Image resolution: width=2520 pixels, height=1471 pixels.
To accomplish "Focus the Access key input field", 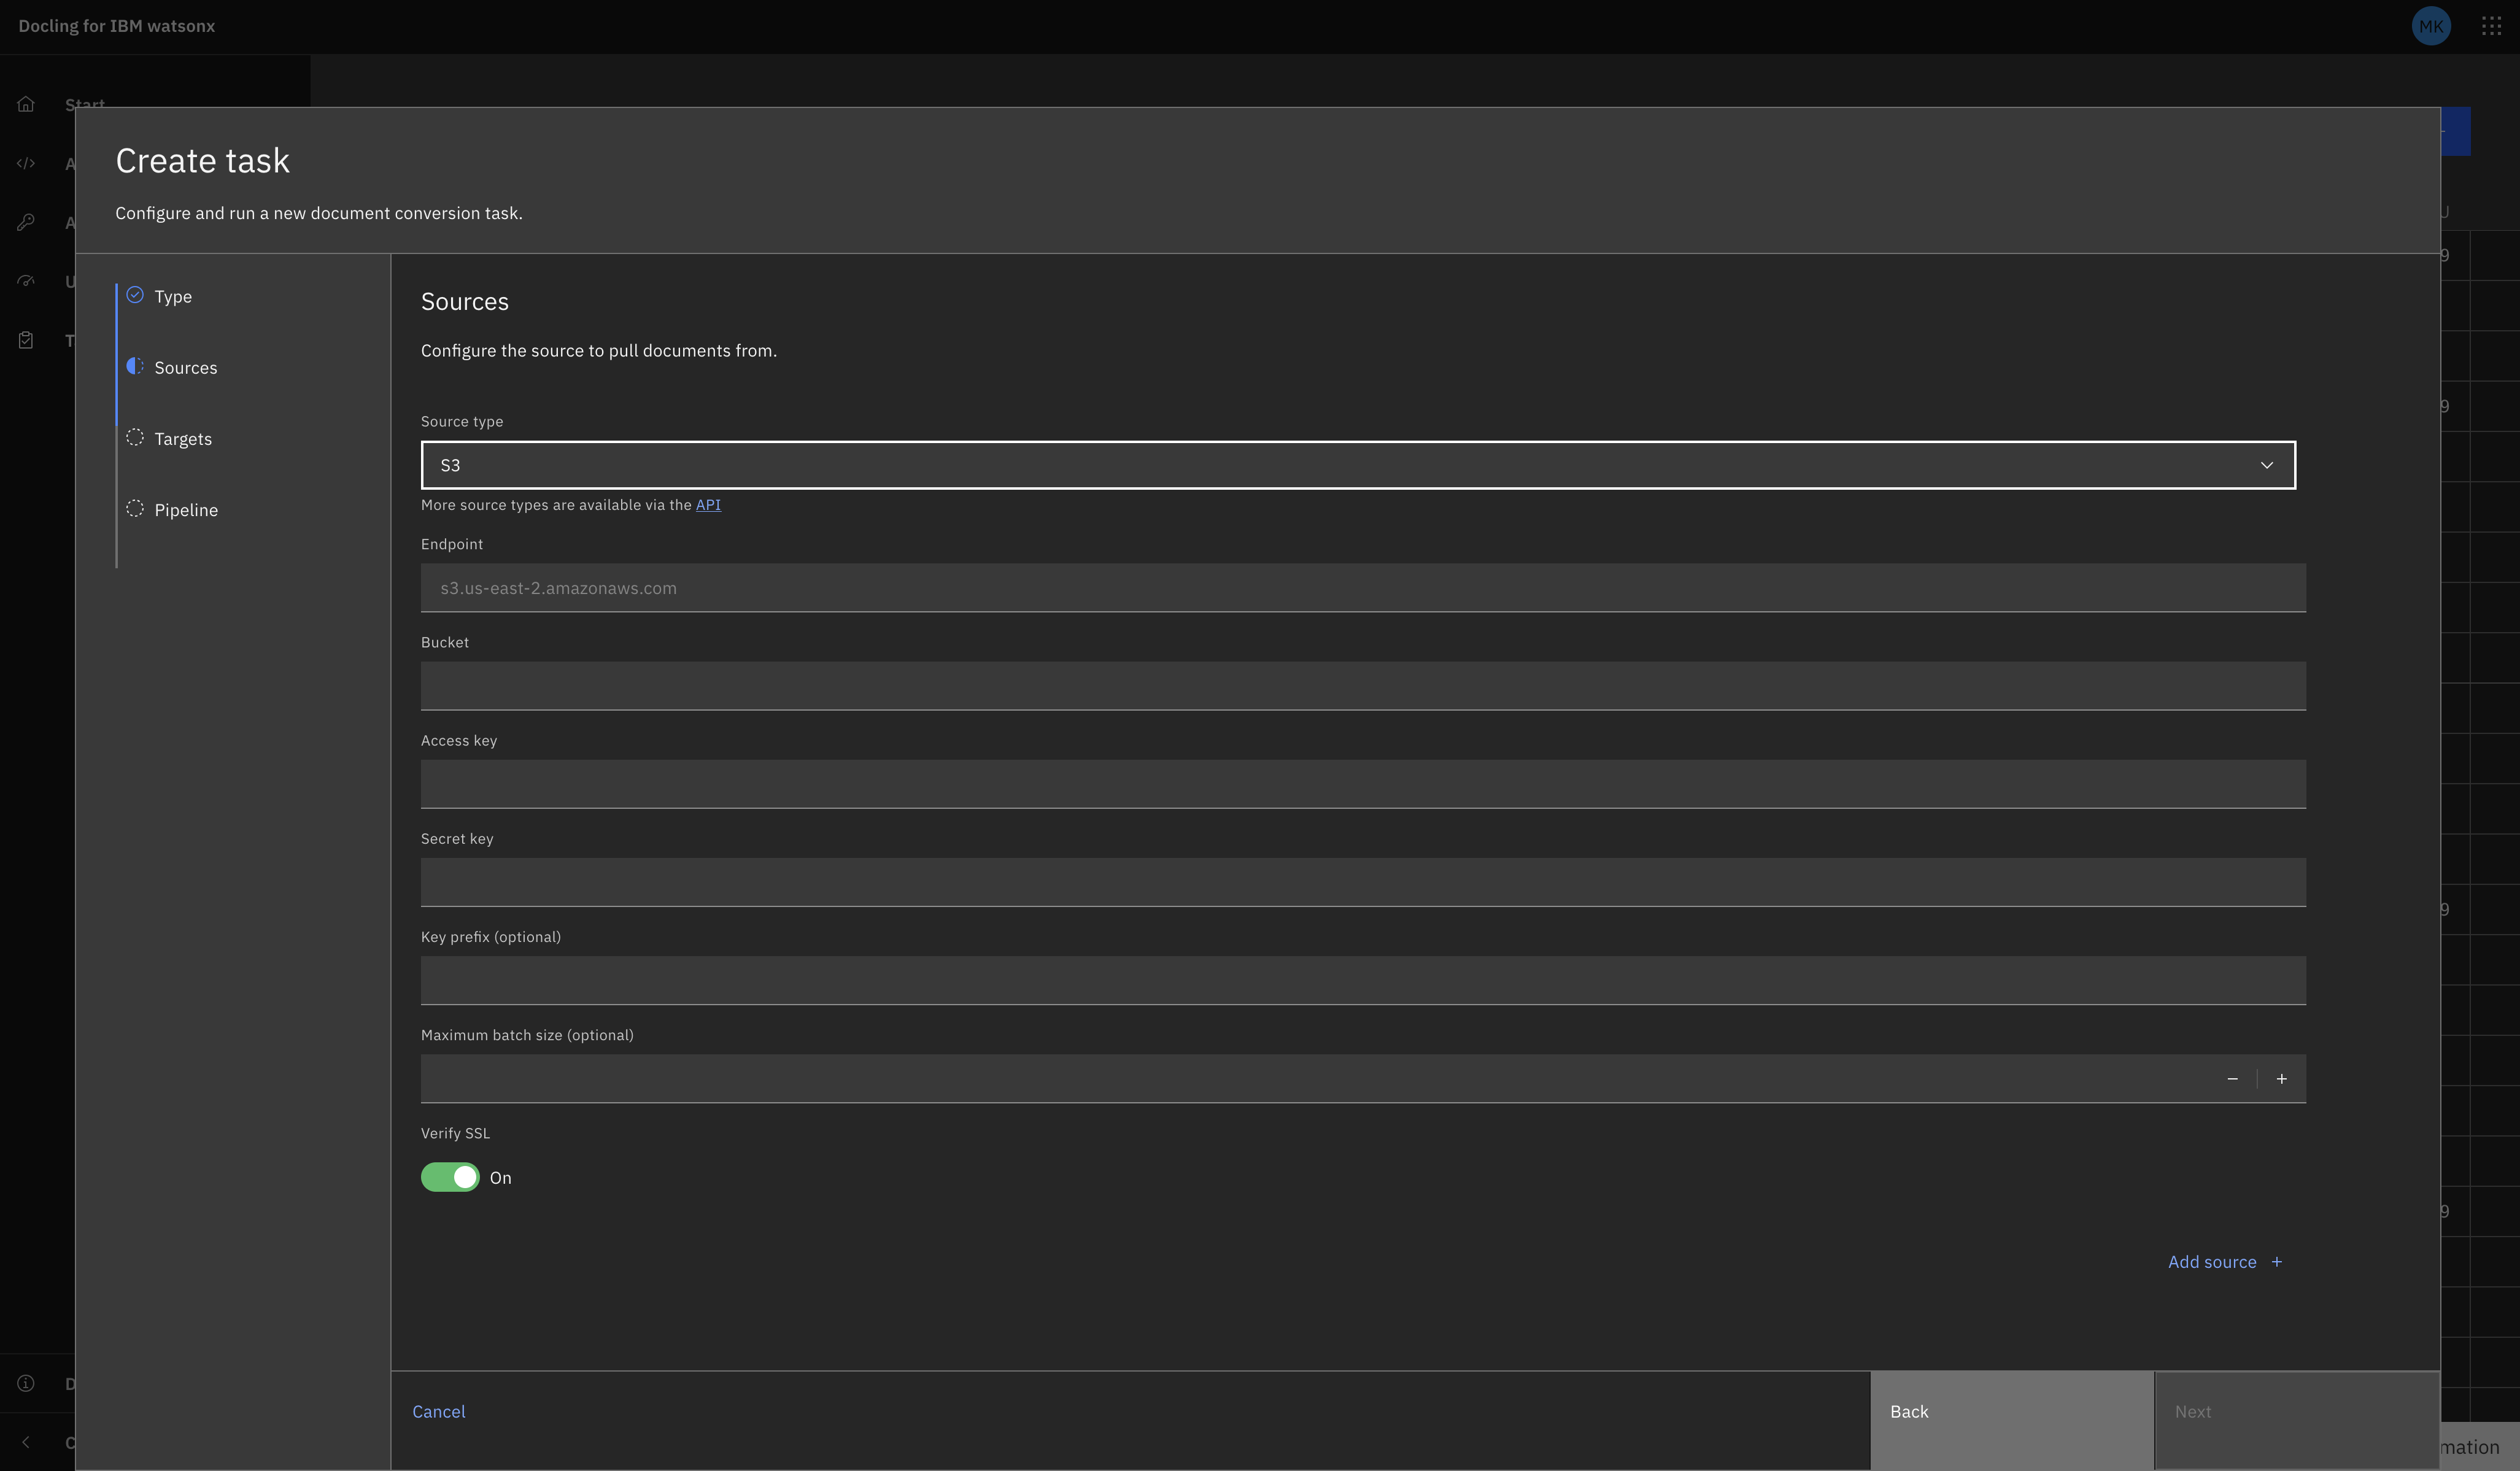I will (x=1363, y=784).
